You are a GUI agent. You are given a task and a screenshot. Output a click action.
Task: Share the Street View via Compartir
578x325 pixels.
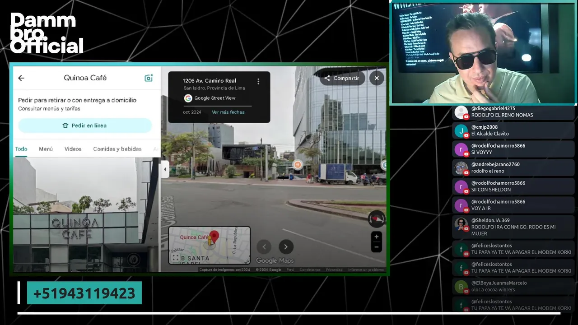point(341,78)
